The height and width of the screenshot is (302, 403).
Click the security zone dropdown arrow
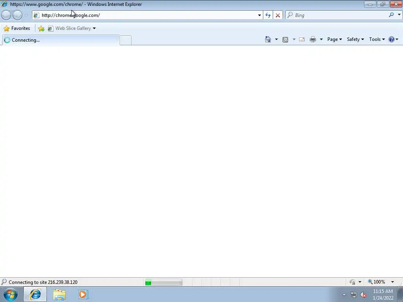pyautogui.click(x=360, y=282)
